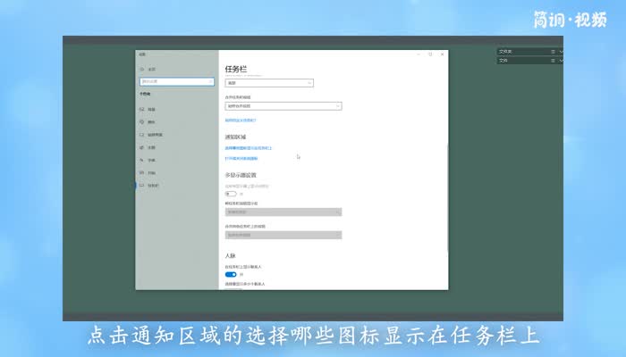
Task: Expand the combine taskbar buttons dropdown
Action: [283, 105]
